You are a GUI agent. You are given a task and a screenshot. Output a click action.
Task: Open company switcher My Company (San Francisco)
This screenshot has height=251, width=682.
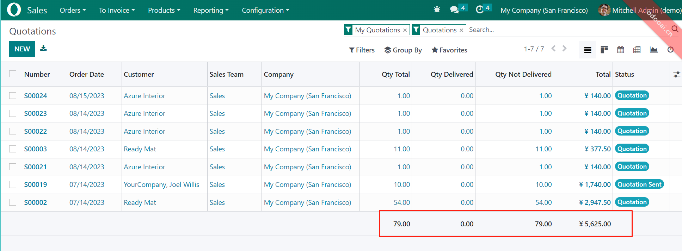tap(544, 10)
